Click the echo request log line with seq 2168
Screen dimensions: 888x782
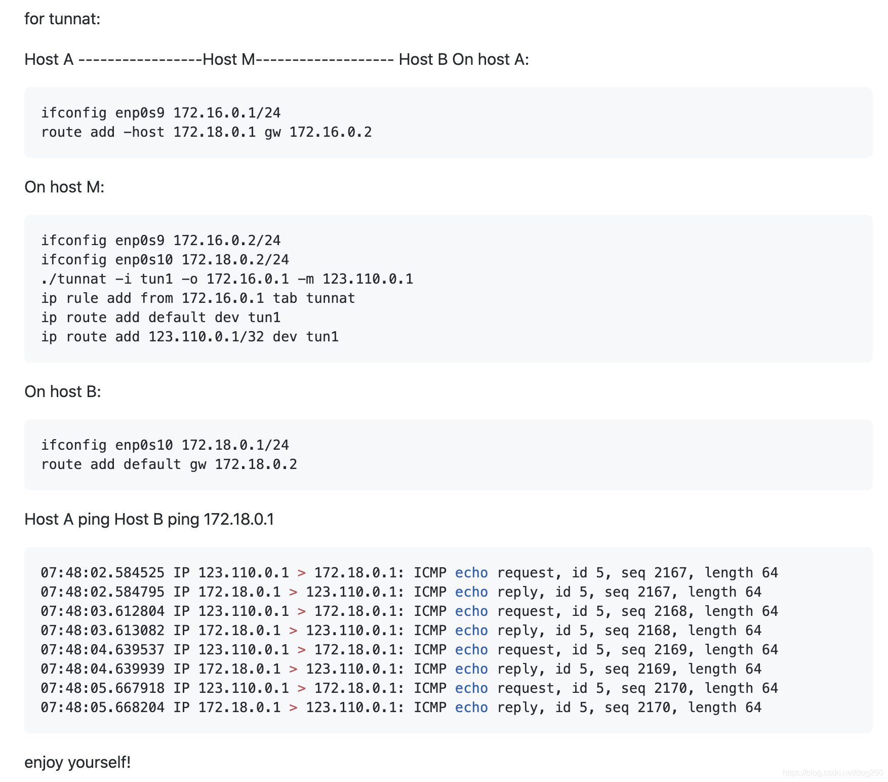409,611
